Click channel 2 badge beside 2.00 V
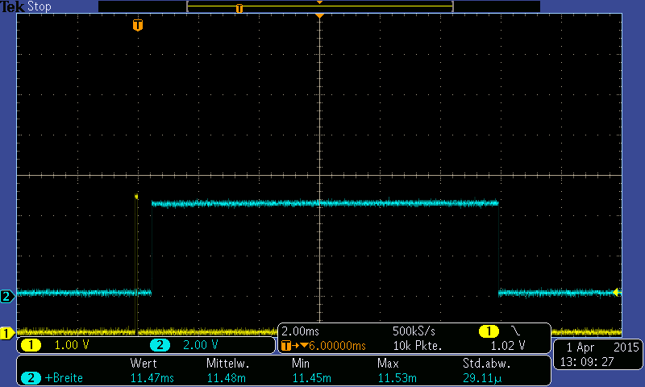Viewport: 645px width, 387px height. coord(160,345)
